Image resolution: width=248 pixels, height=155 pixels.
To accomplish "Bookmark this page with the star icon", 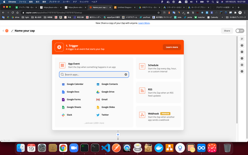I will tap(159, 13).
